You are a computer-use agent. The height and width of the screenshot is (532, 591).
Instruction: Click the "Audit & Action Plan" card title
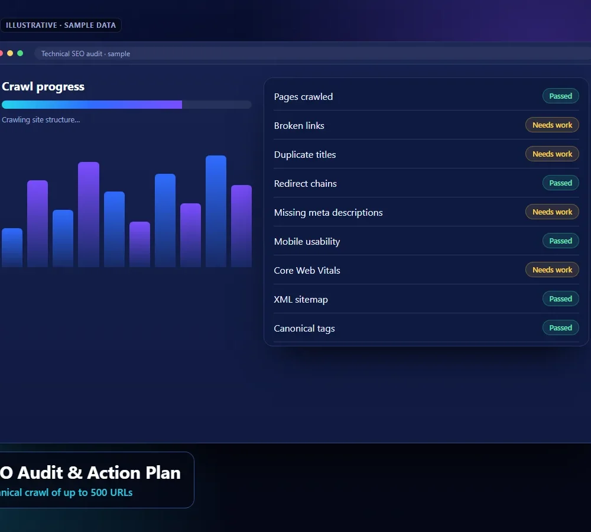tap(99, 473)
